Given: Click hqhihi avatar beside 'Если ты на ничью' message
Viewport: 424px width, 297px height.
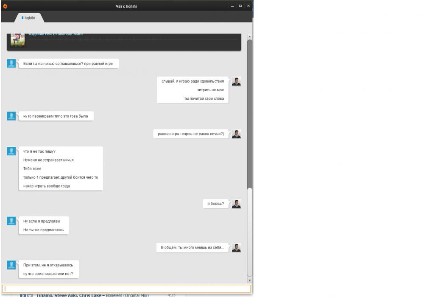Looking at the screenshot, I should click(11, 63).
